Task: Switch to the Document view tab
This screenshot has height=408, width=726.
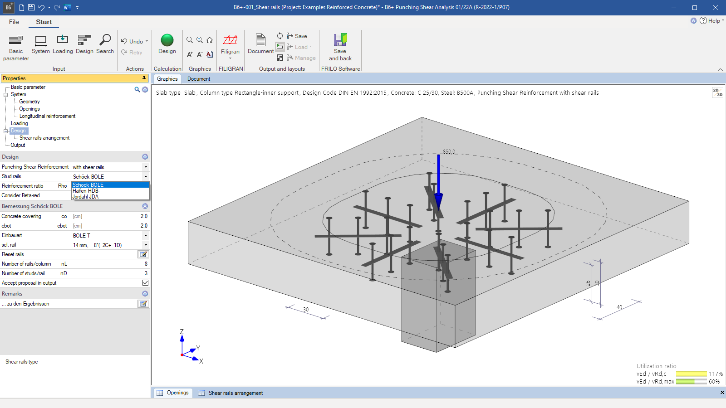Action: click(x=199, y=79)
